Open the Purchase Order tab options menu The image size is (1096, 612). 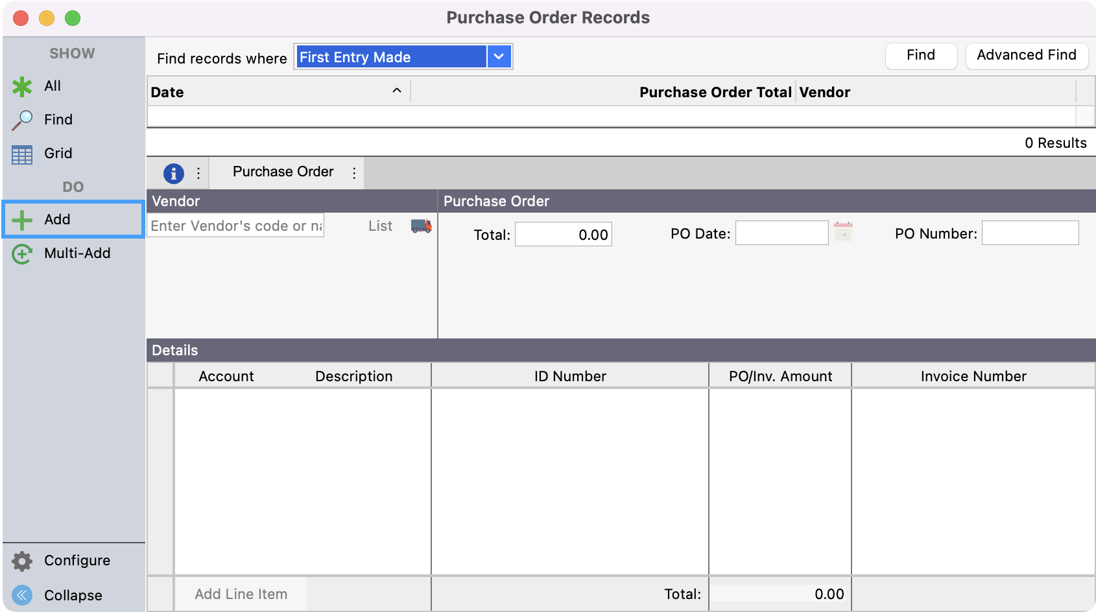[354, 173]
